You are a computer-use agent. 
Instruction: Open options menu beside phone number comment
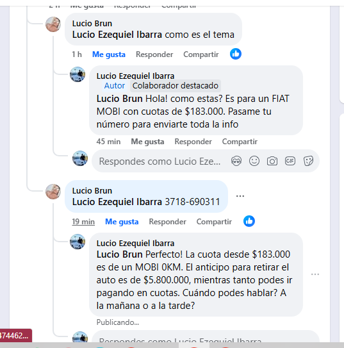(240, 196)
